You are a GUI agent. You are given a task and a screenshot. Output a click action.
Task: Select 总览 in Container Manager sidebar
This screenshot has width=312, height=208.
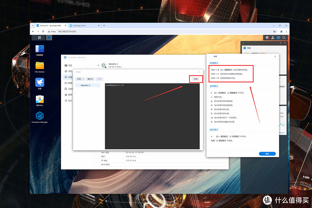68,66
